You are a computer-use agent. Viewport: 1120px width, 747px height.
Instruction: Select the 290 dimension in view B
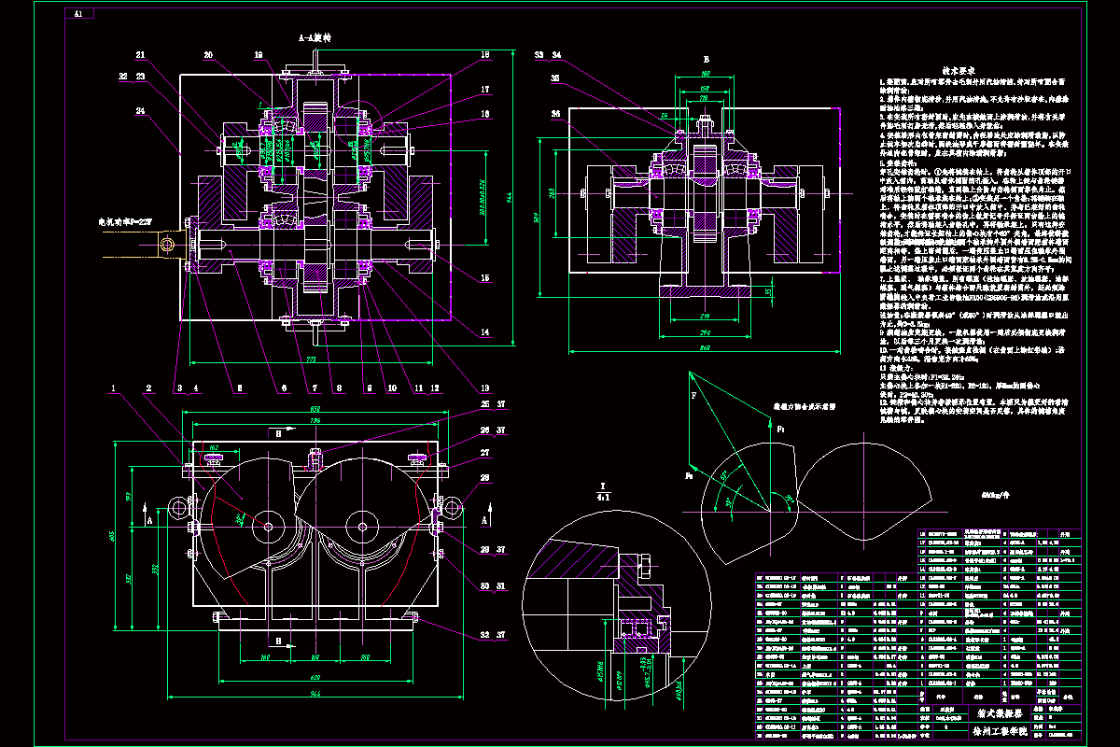tap(706, 331)
